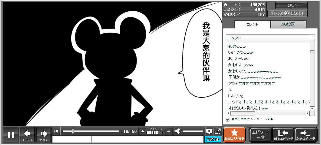
Task: Click the comment text input field
Action: click(147, 139)
